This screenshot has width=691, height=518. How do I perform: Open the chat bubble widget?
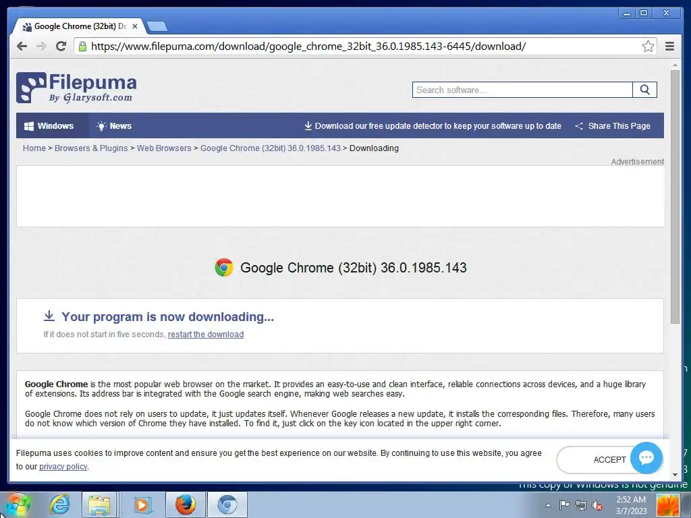click(646, 458)
